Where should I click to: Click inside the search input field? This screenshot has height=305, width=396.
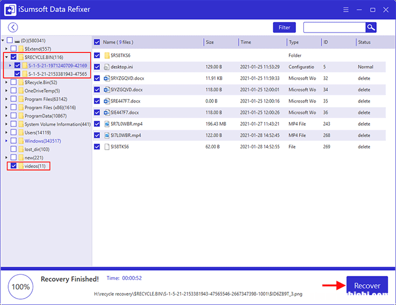click(334, 27)
